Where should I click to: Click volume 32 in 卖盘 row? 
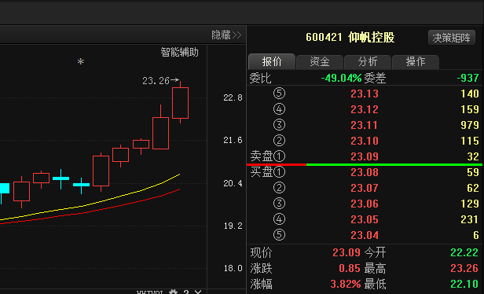click(x=473, y=156)
